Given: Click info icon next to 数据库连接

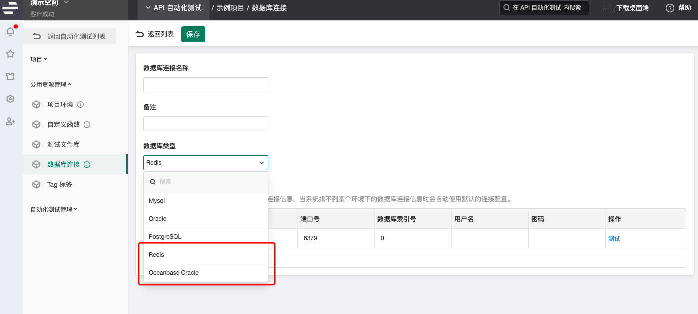Looking at the screenshot, I should (x=87, y=165).
